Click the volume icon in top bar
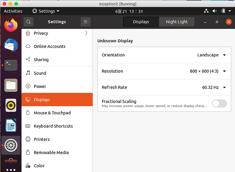235x172 pixels. tap(215, 11)
